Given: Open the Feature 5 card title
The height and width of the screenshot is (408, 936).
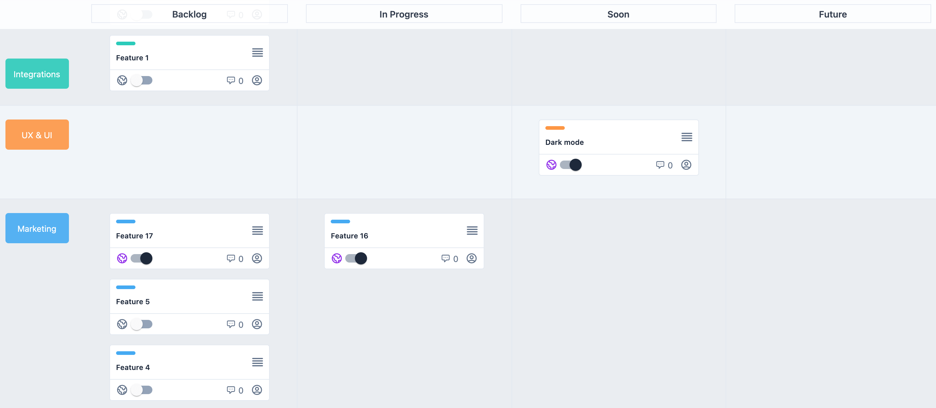Looking at the screenshot, I should [133, 302].
